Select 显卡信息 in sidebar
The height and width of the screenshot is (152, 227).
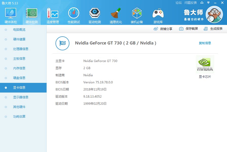pyautogui.click(x=23, y=88)
